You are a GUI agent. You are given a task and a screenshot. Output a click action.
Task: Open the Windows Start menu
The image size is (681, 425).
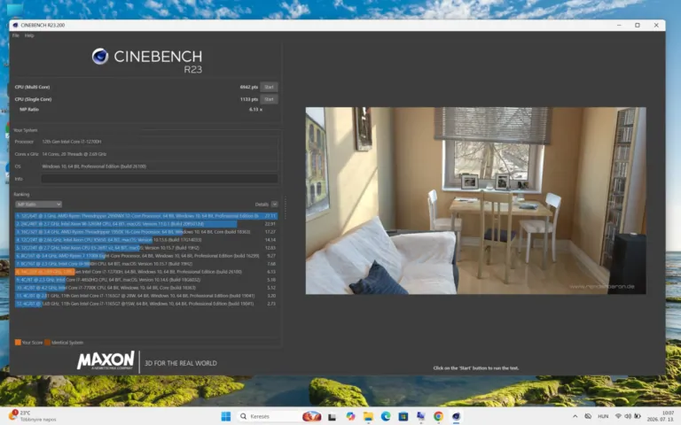(x=226, y=416)
